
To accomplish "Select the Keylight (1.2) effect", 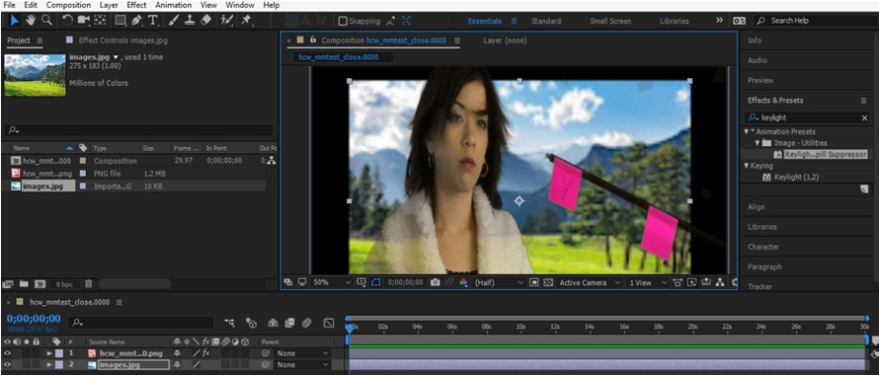I will (796, 177).
